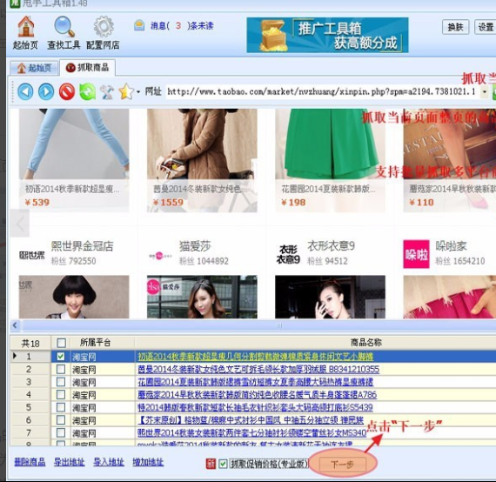
Task: Check the checkbox in row 3
Action: [x=61, y=382]
